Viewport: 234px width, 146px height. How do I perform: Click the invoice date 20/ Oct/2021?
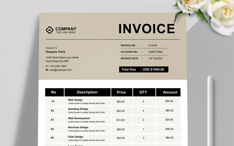click(156, 58)
